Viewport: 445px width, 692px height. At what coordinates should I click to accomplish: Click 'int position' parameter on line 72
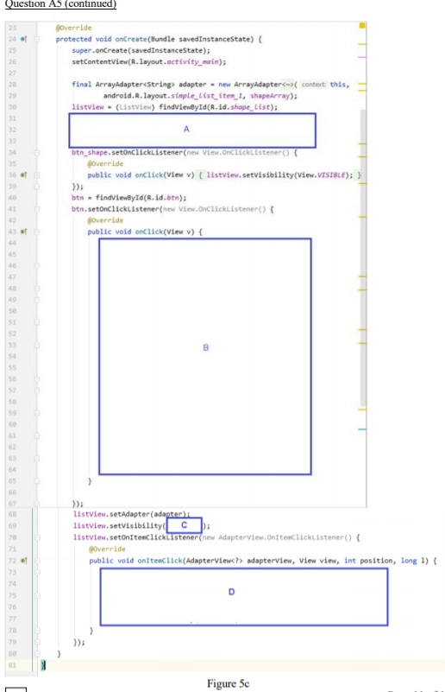[368, 561]
